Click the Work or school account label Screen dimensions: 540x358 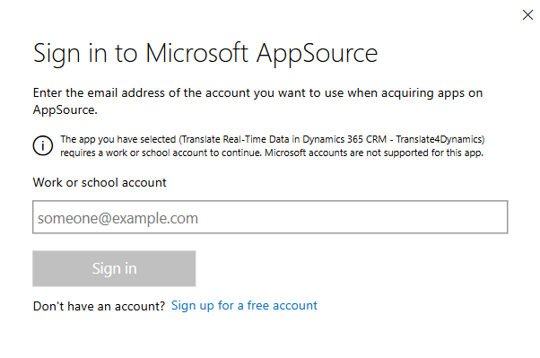point(100,182)
